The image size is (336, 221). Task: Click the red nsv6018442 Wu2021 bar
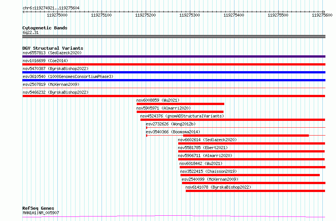[x=253, y=167]
